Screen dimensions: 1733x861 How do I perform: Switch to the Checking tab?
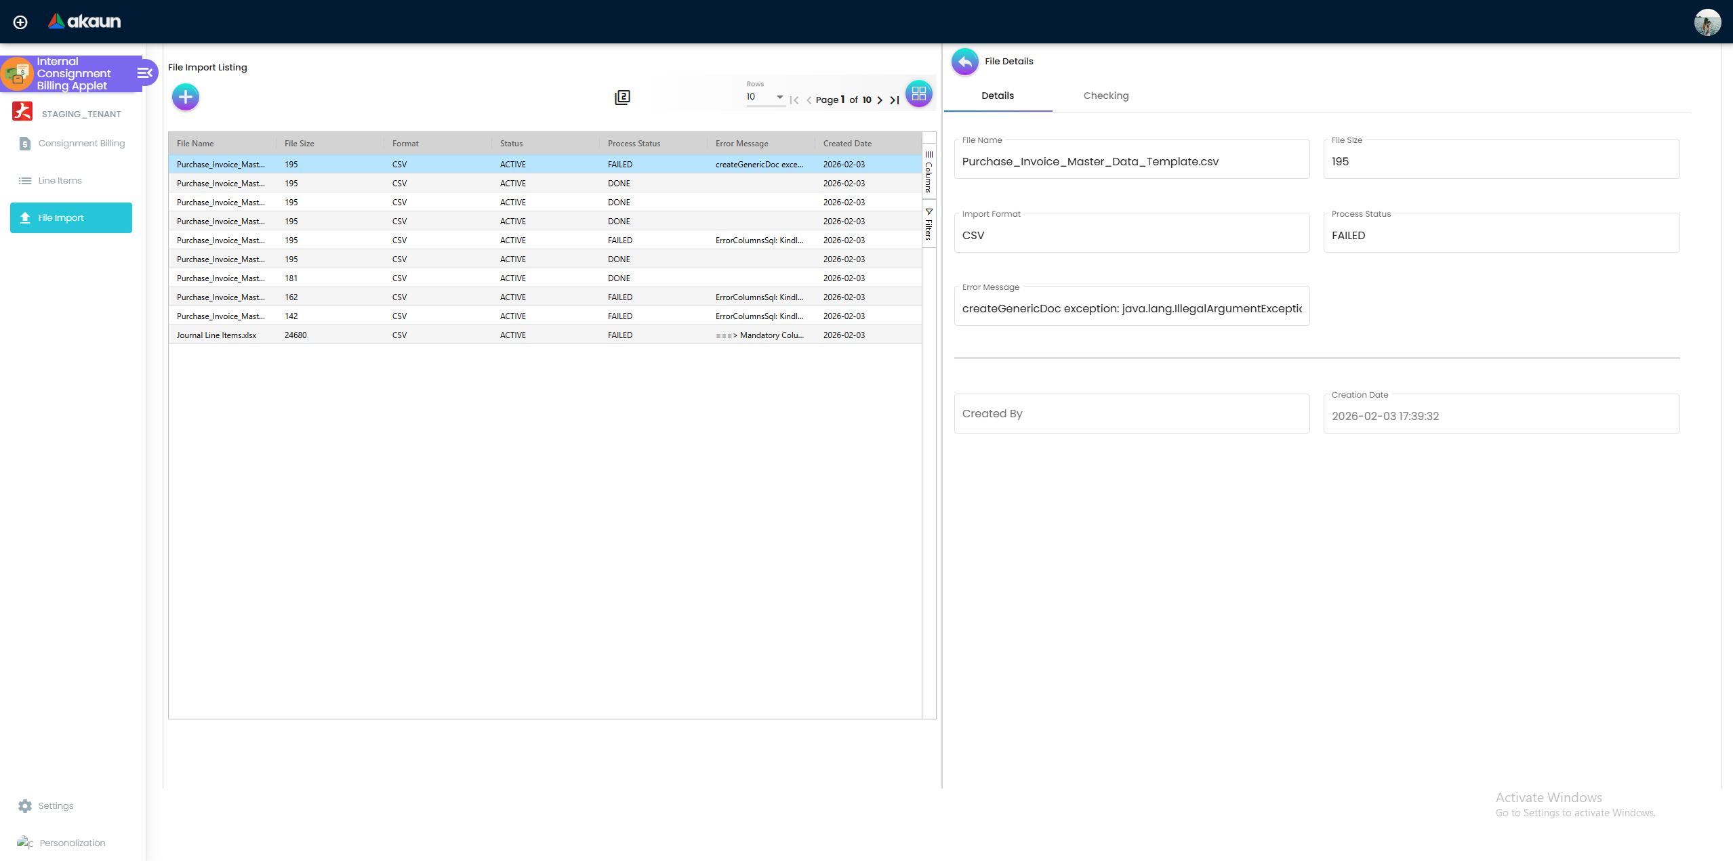1105,96
